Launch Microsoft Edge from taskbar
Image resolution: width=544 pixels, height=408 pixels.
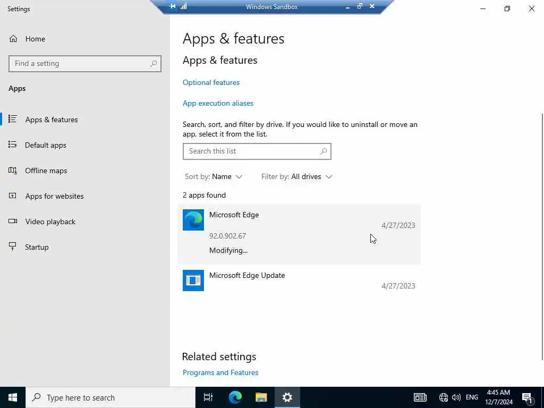(x=235, y=397)
